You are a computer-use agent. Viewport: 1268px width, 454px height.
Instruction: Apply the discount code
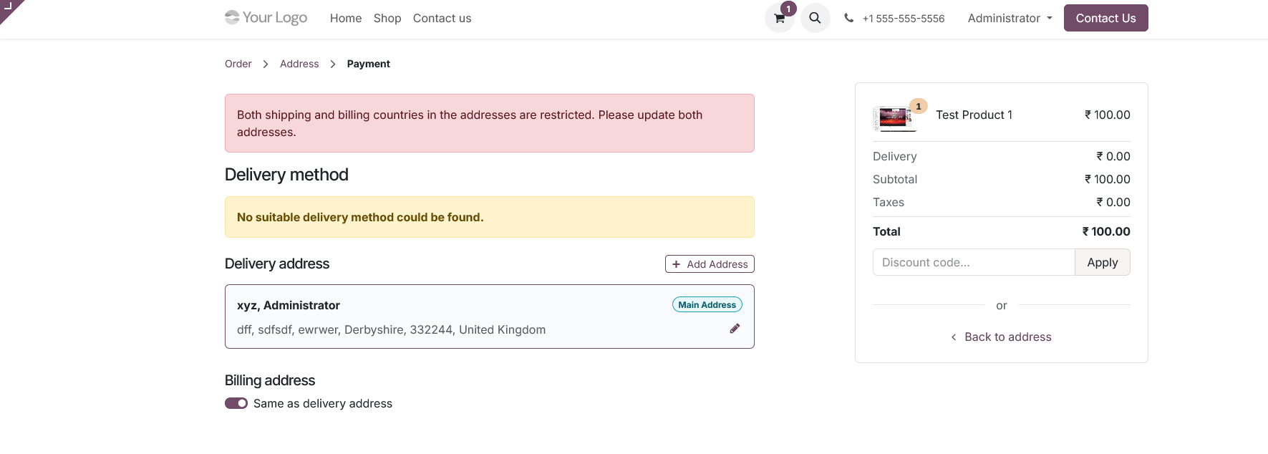click(1102, 262)
